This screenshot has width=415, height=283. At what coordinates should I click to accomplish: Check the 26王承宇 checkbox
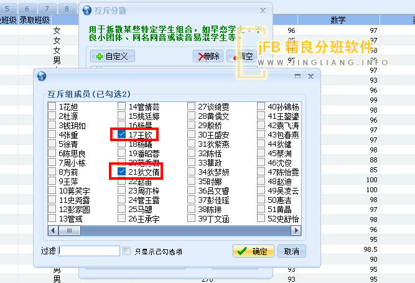point(121,218)
